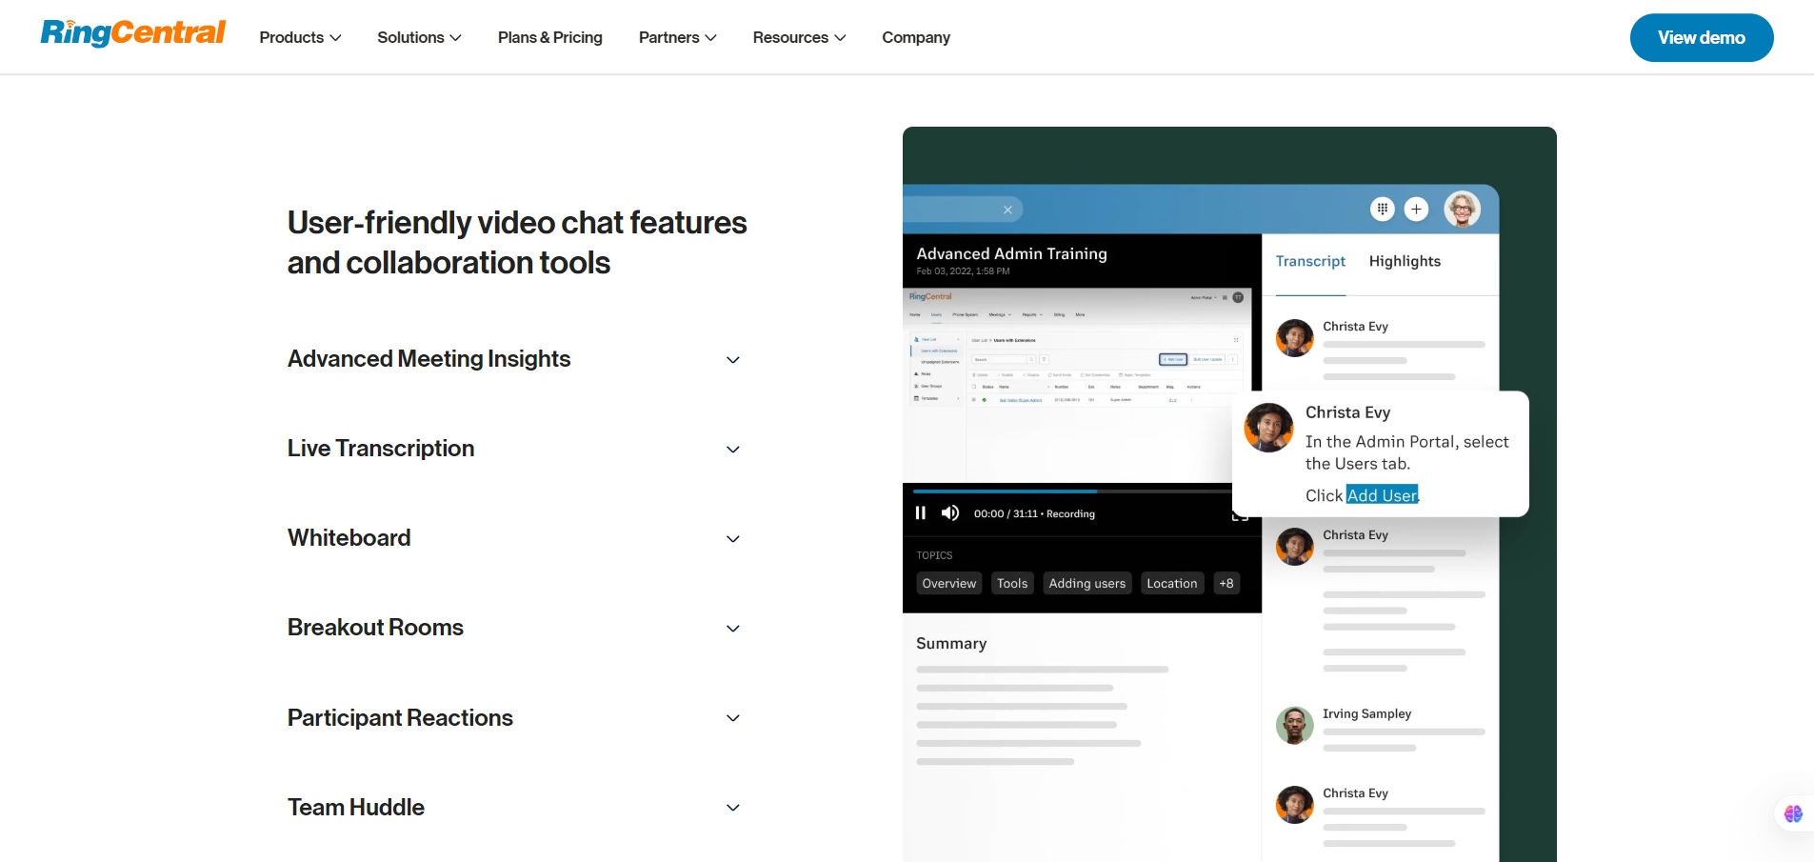
Task: Open the Solutions dropdown menu
Action: pyautogui.click(x=419, y=37)
